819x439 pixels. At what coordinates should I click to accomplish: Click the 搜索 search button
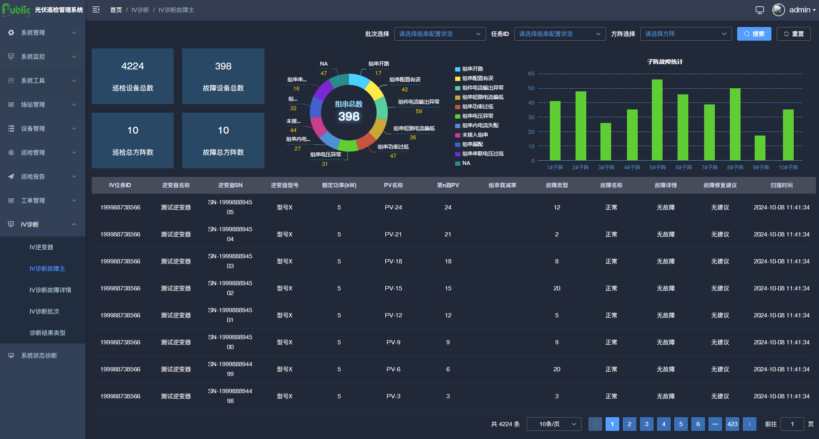(754, 34)
